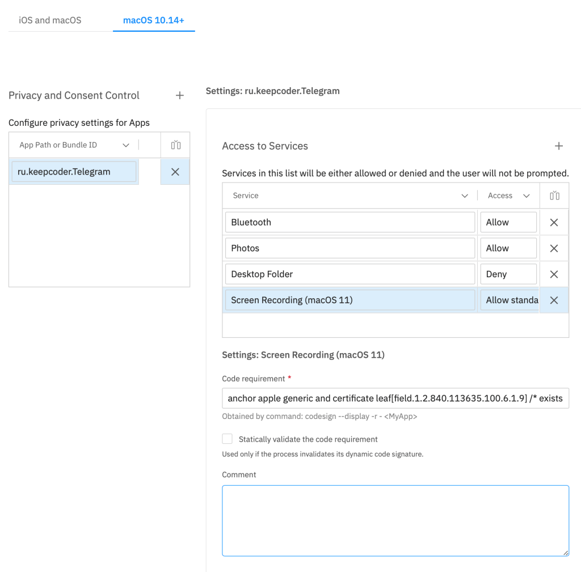Screen dimensions: 581x572
Task: Remove the ru.keepcoder.Telegram app entry
Action: click(175, 172)
